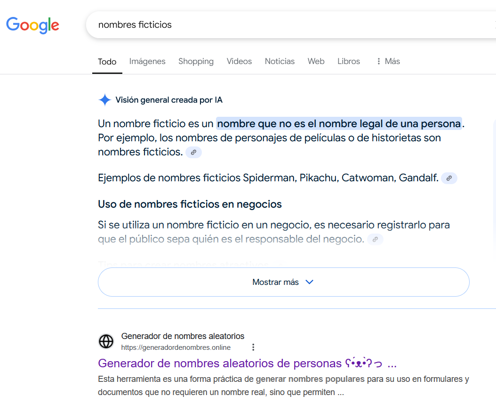Screen dimensions: 496x412
Task: Expand AI overview with Mostrar más
Action: tap(283, 282)
